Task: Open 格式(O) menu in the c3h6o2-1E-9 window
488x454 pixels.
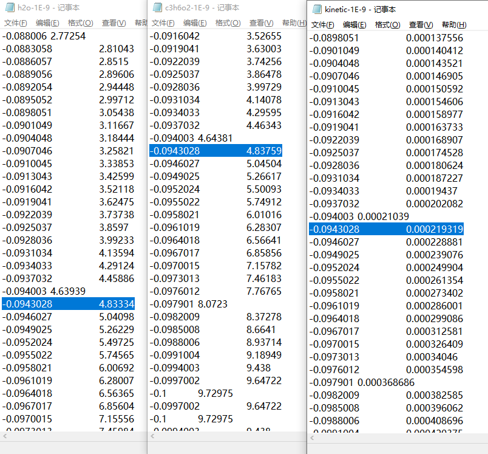Action: pos(228,23)
